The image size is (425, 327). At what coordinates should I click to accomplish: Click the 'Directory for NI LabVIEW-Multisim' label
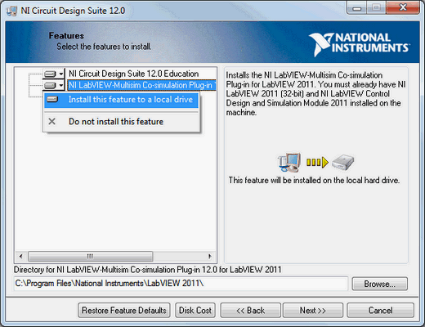(147, 270)
